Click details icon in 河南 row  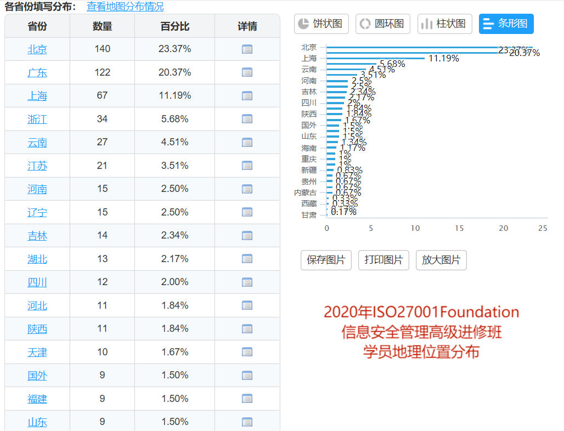click(x=247, y=189)
